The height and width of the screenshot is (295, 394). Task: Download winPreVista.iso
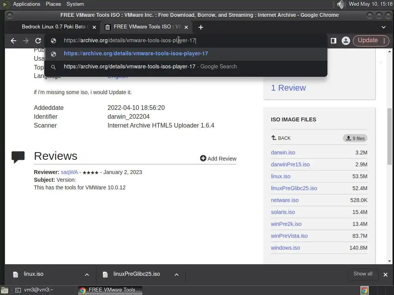pos(289,236)
